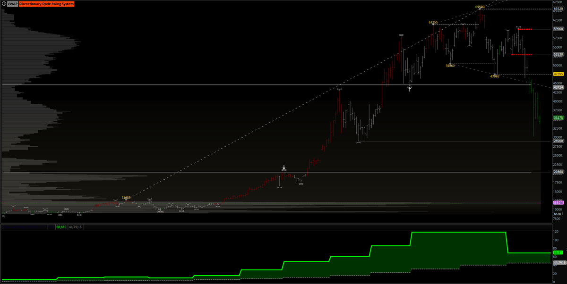The image size is (567, 284).
Task: Click the 65520 peak annotation on chart
Action: [x=480, y=7]
